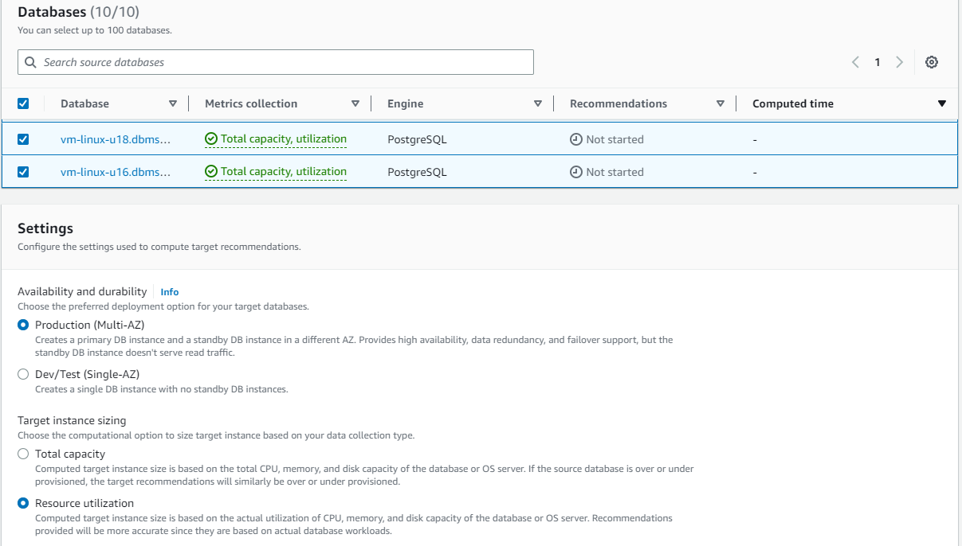Screen dimensions: 962x546
Task: Click the Database column header
Action: point(84,103)
